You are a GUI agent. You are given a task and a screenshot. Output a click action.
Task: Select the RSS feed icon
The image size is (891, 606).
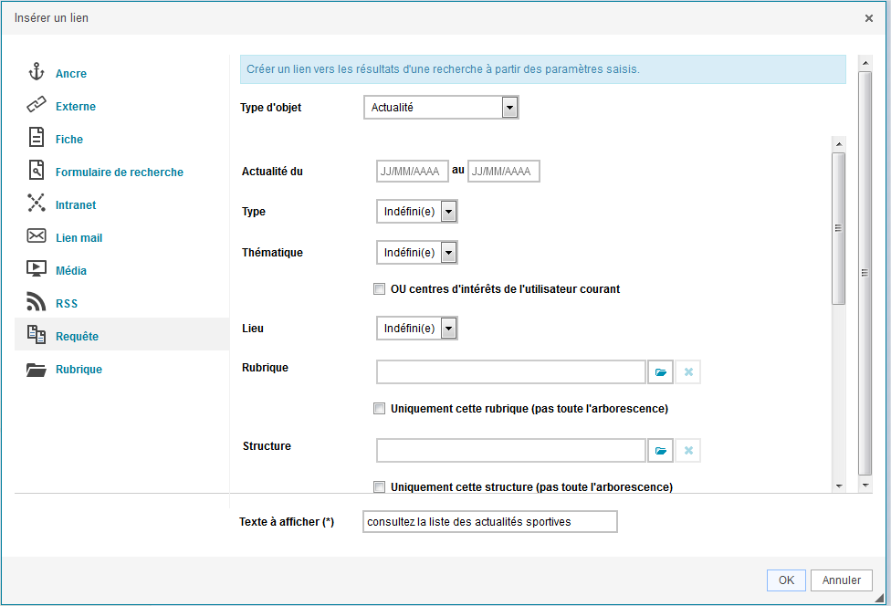click(37, 301)
